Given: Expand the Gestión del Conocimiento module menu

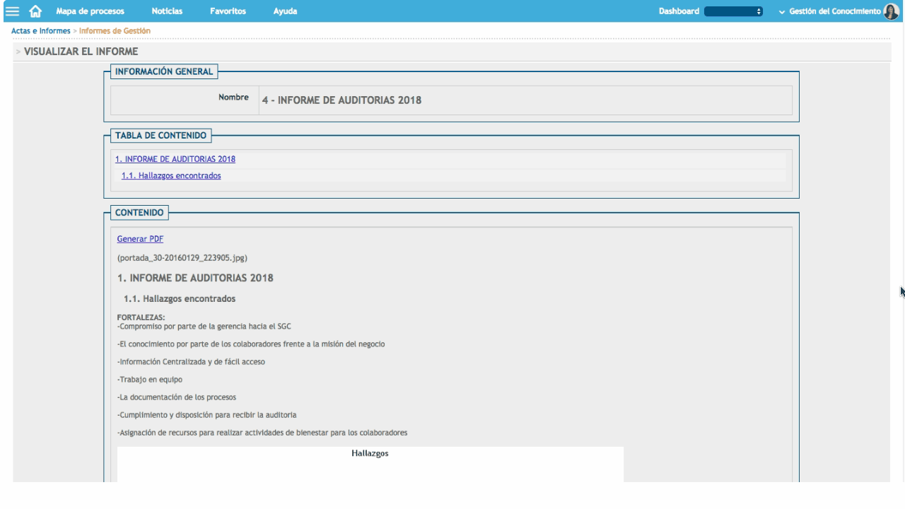Looking at the screenshot, I should (832, 11).
